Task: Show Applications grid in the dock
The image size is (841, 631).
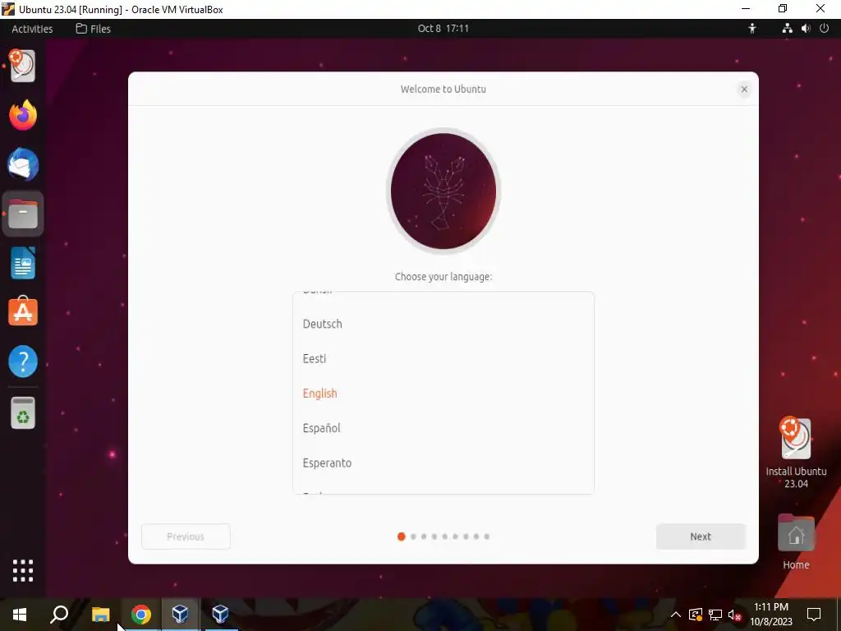Action: coord(22,570)
